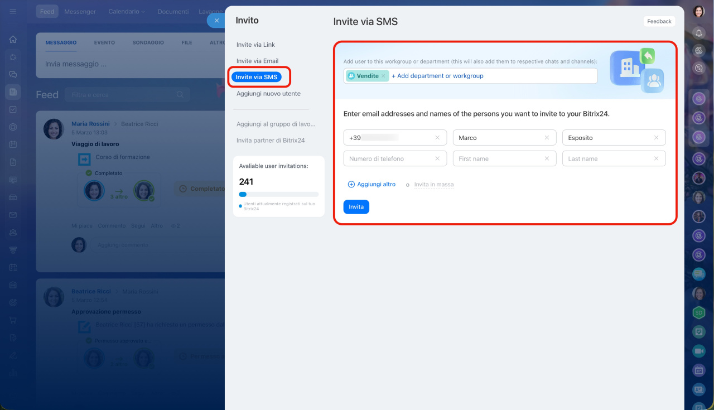714x410 pixels.
Task: Click the home icon in left sidebar
Action: (13, 40)
